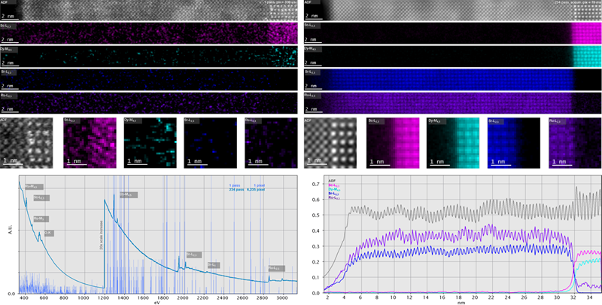Click the spectrum curve's jump at 1200 eV
Image resolution: width=602 pixels, height=305 pixels.
pyautogui.click(x=104, y=243)
